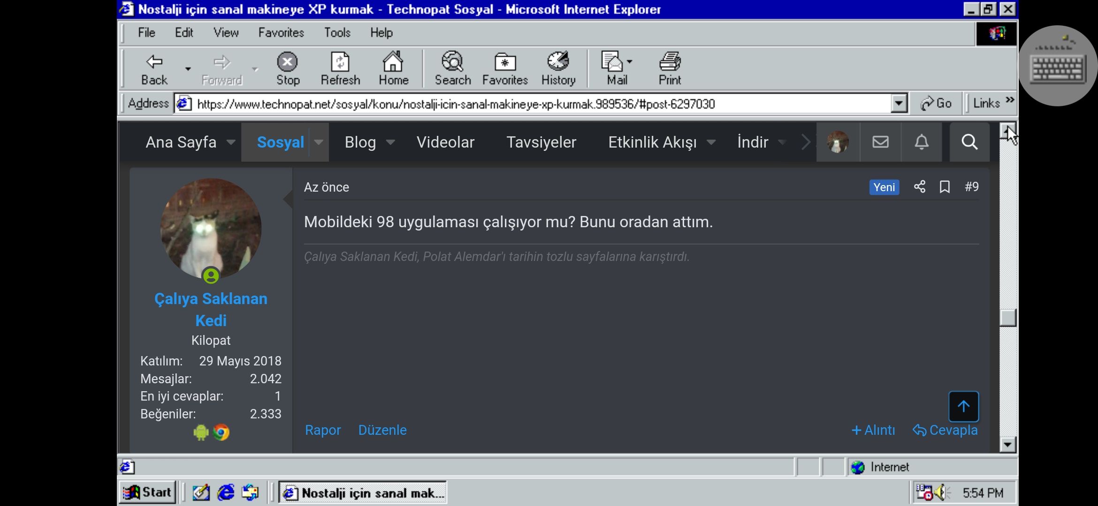Open the address bar dropdown arrow
1098x506 pixels.
(899, 104)
